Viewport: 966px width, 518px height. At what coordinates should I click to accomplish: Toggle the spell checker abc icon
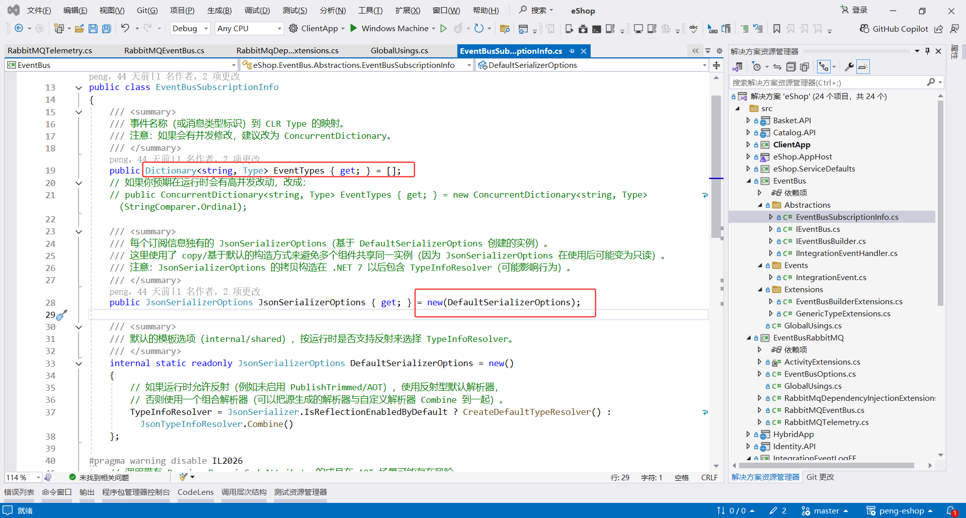pos(693,29)
